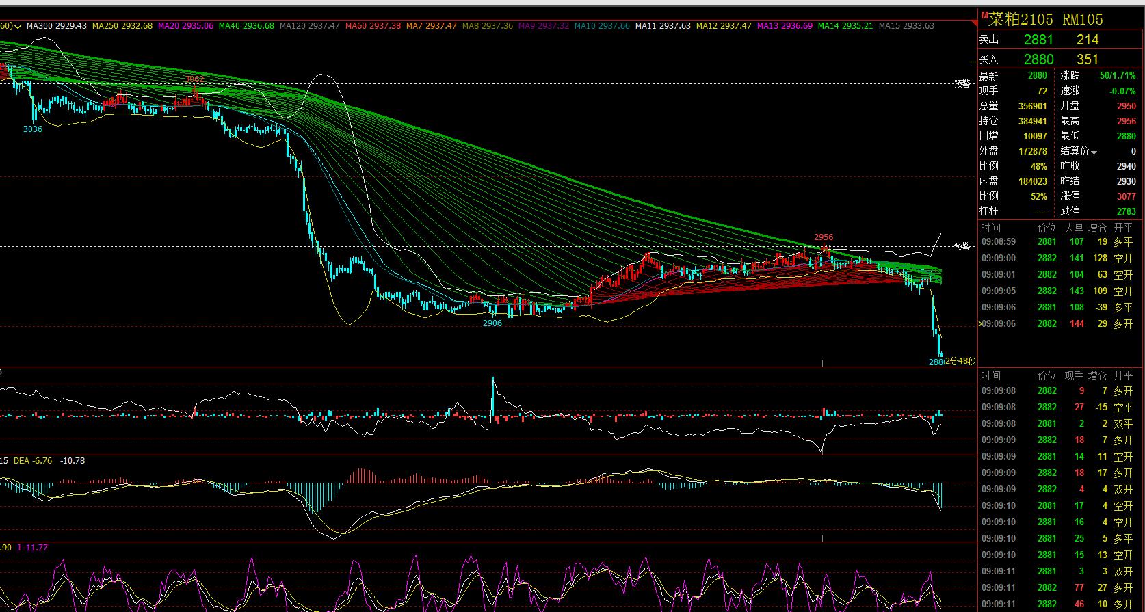1145x612 pixels.
Task: Click the 2906 low price label on chart
Action: tap(492, 323)
